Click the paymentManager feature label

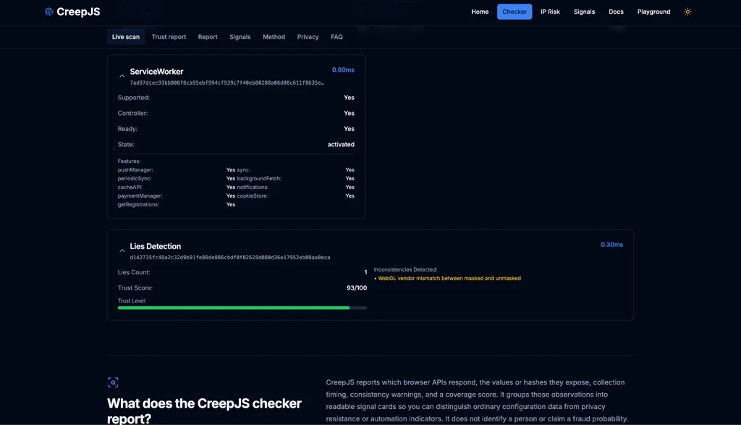pyautogui.click(x=140, y=195)
